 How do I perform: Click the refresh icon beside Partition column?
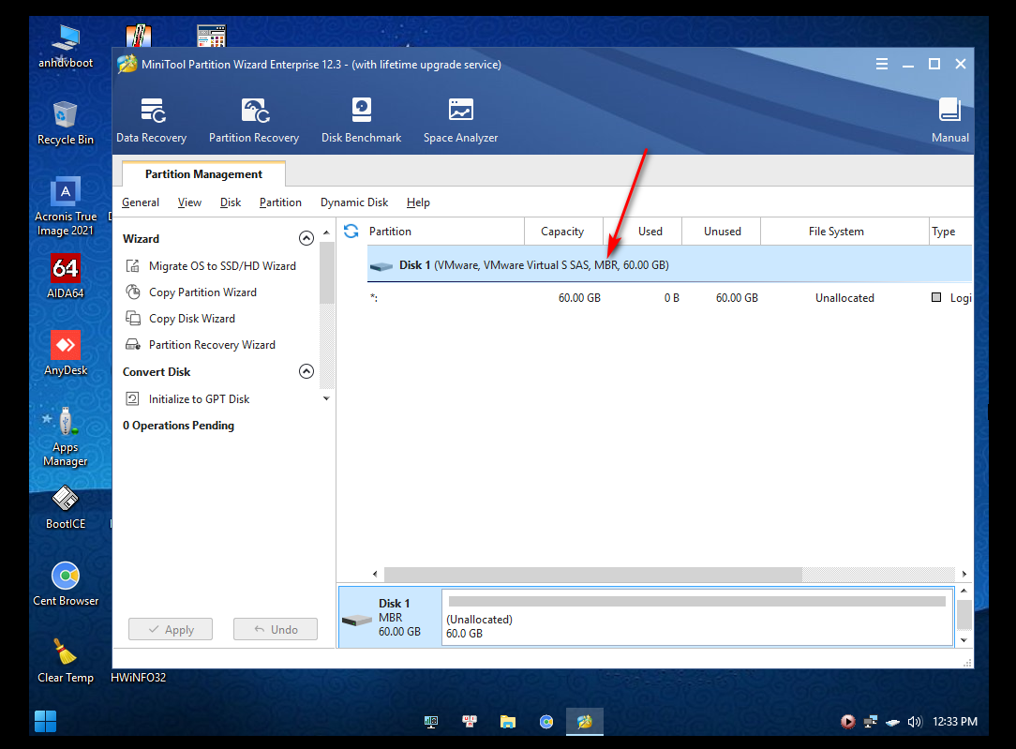(x=351, y=232)
